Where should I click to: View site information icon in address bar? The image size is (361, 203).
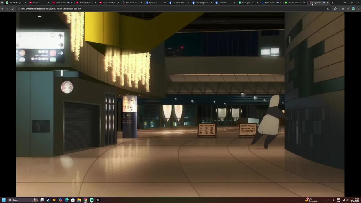[x=19, y=9]
